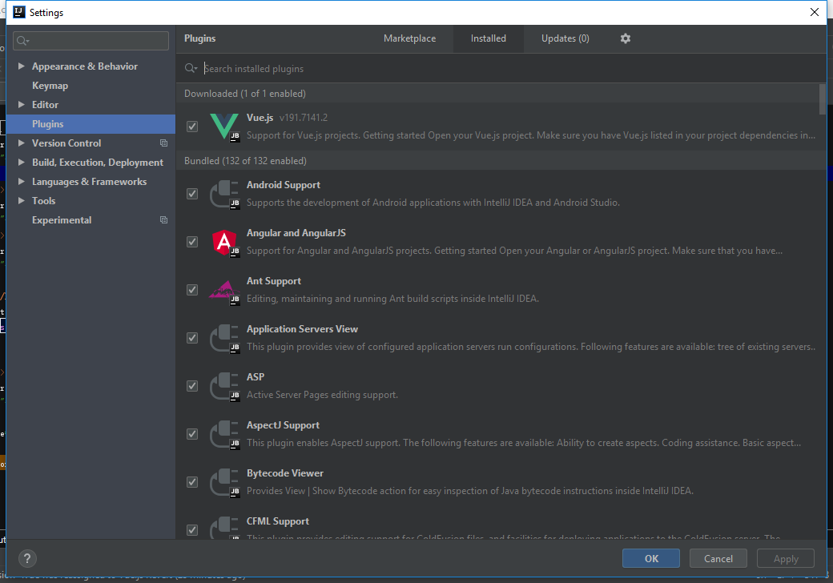Viewport: 833px width, 583px height.
Task: Select the Angular and AngularJS plugin title
Action: click(x=296, y=232)
